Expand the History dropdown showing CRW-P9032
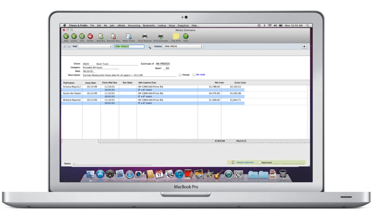The height and width of the screenshot is (214, 373). [183, 47]
